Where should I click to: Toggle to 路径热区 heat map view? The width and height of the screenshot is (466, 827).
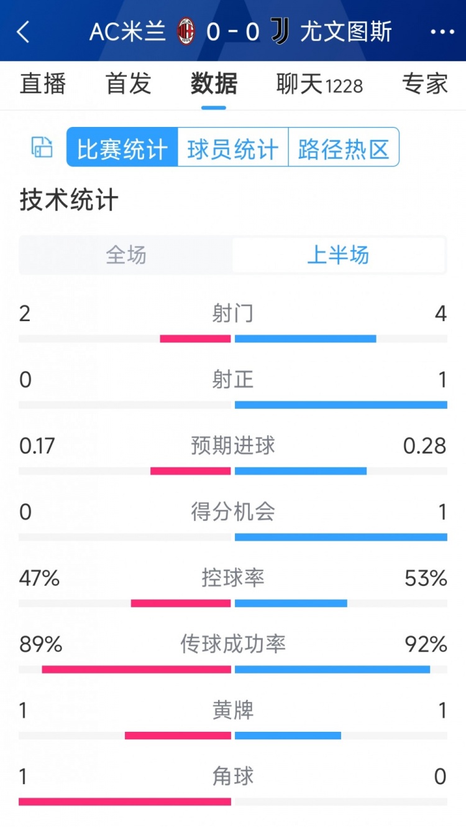tap(344, 147)
